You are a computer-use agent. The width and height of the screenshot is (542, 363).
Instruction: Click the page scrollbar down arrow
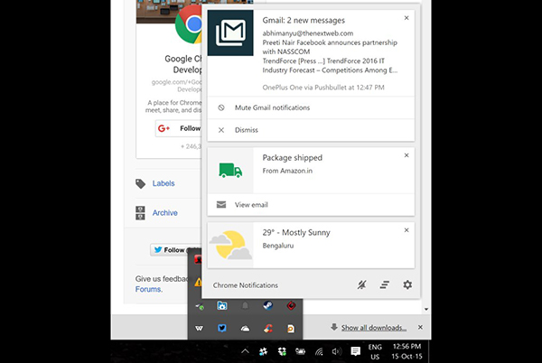(x=426, y=309)
